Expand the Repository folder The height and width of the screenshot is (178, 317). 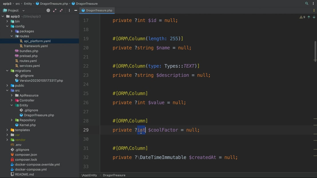pos(12,120)
